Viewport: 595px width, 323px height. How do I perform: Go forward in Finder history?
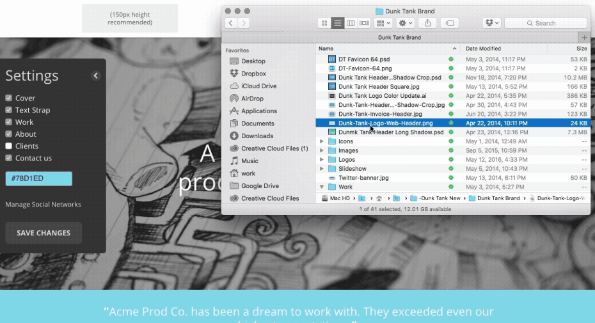[x=244, y=23]
